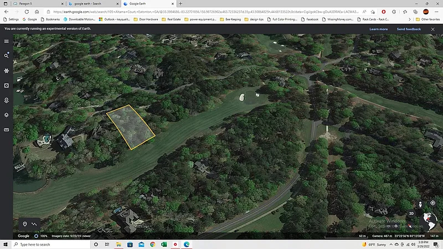Screen dimensions: 443x249
Task: Enter Street View with Pegman icon
Action: click(420, 205)
